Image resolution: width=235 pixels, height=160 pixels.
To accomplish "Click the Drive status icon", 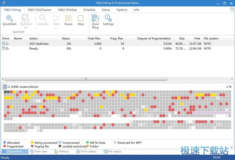I will pos(78,152).
